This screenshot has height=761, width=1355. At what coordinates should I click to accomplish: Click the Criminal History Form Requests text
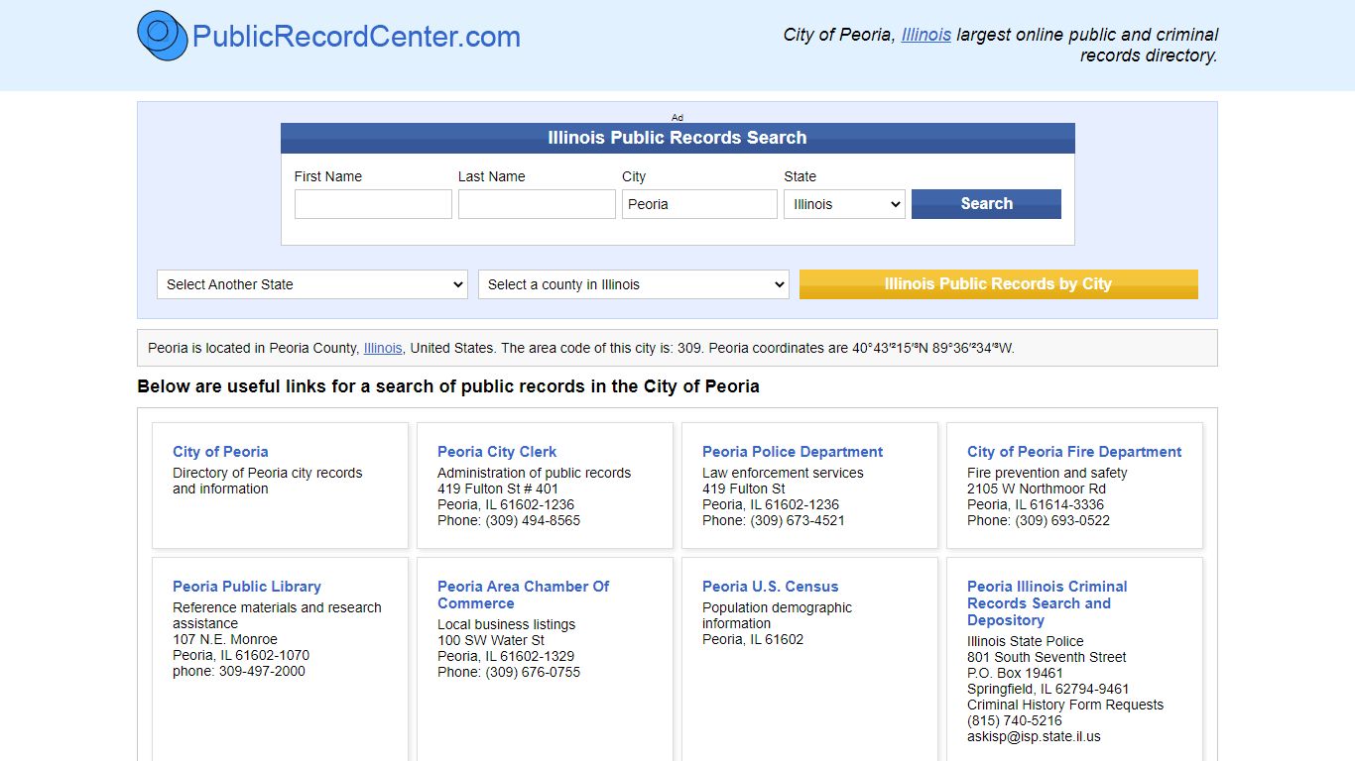[1065, 705]
